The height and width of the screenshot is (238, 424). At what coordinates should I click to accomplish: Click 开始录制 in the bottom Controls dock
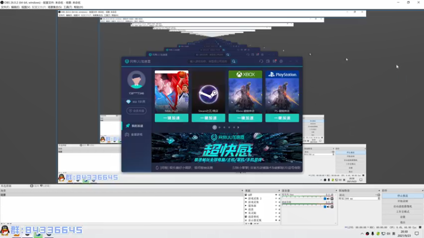tap(402, 201)
